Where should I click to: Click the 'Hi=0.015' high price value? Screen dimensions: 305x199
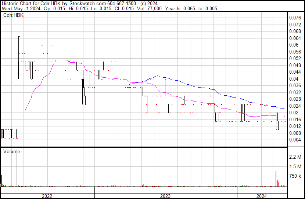tap(78, 8)
